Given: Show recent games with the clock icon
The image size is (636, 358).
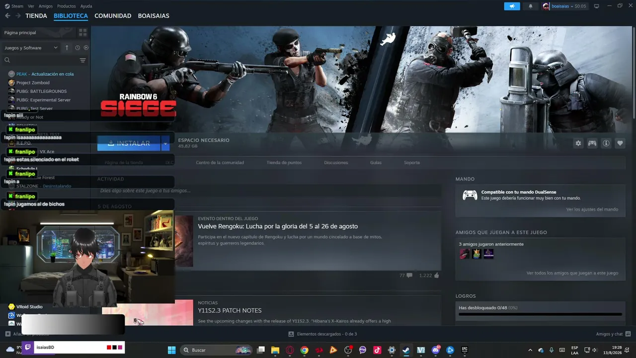Looking at the screenshot, I should pos(78,48).
